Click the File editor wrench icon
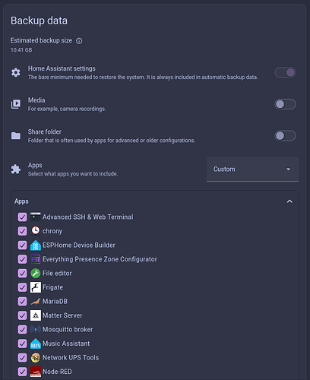Viewport: 310px width, 380px height. click(x=36, y=274)
